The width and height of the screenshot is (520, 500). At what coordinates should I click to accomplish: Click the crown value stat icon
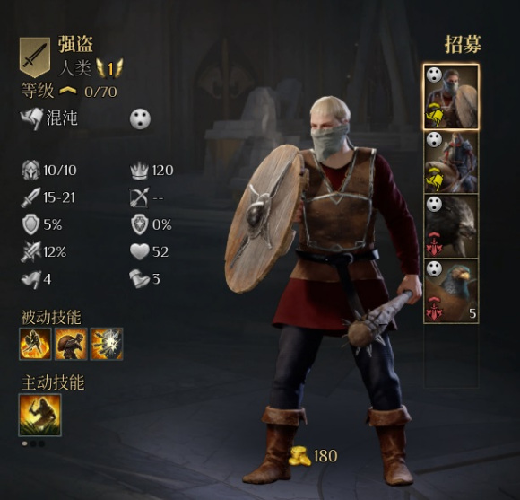click(x=139, y=171)
